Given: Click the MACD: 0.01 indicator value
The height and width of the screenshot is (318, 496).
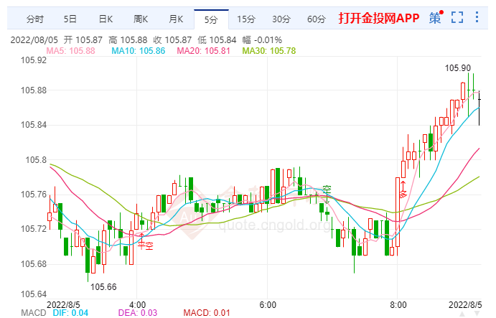Looking at the screenshot, I should point(207,313).
